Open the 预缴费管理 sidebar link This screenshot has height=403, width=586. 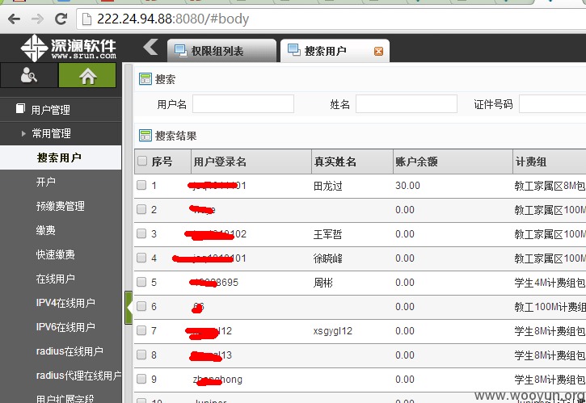(61, 206)
